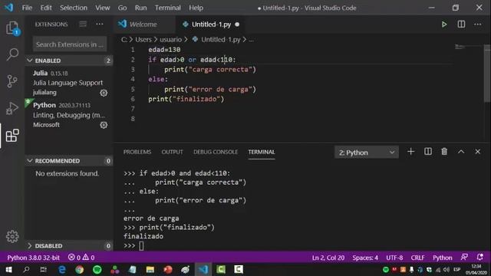Screen dimensions: 491x276
Task: Change end of line sequence CRLF
Action: click(417, 258)
